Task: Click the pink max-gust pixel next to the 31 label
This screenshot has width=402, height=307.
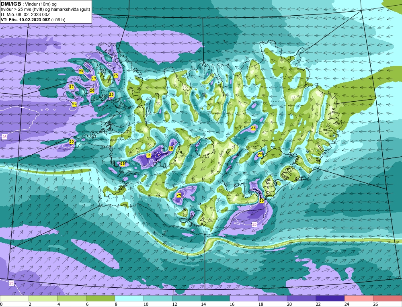Action: [x=159, y=155]
